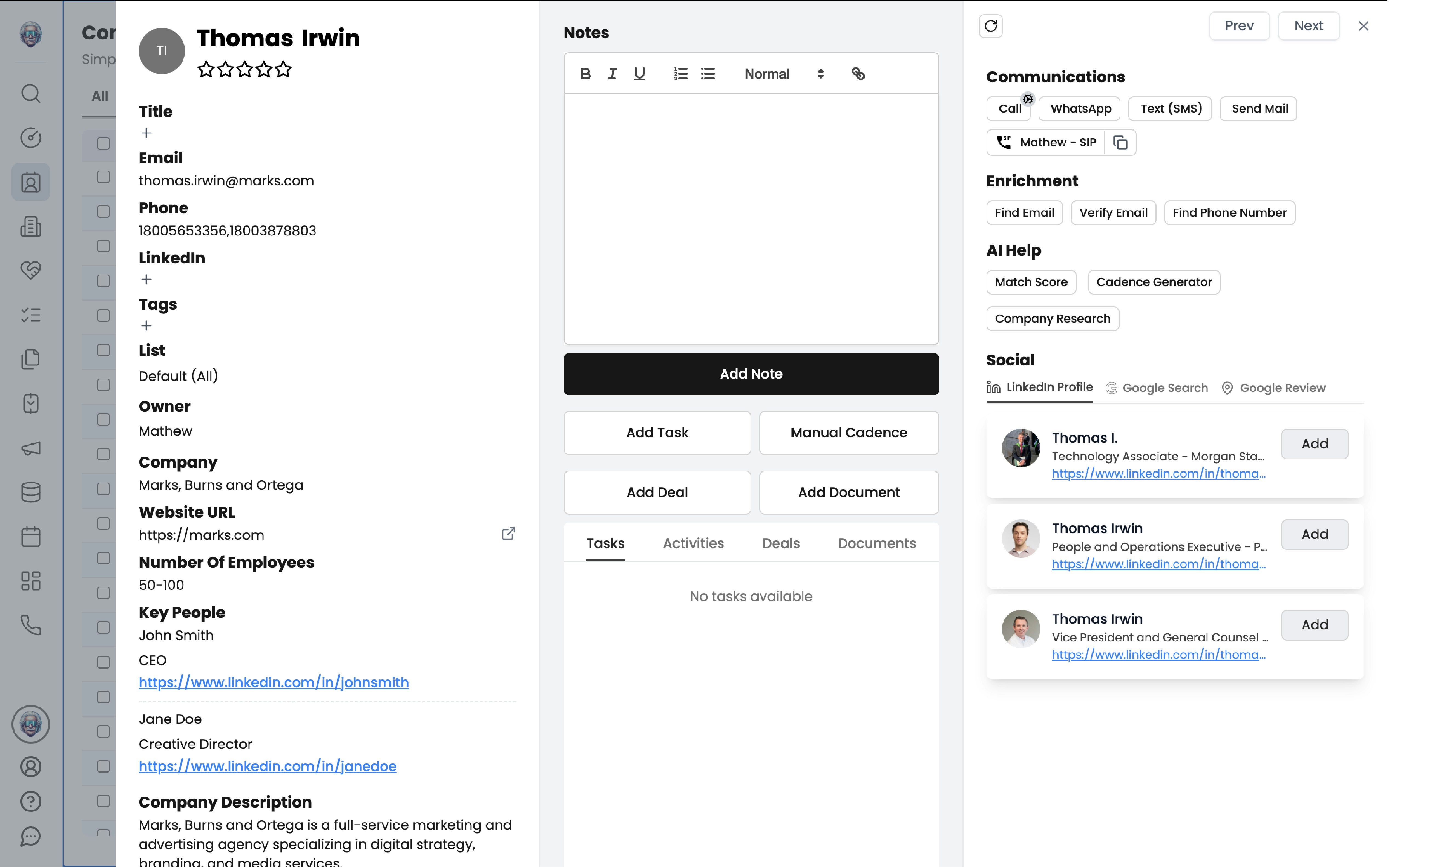Open the Normal text style dropdown
The image size is (1449, 867).
[783, 74]
